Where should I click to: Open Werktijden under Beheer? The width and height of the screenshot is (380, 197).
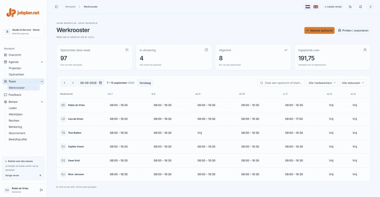click(x=16, y=114)
